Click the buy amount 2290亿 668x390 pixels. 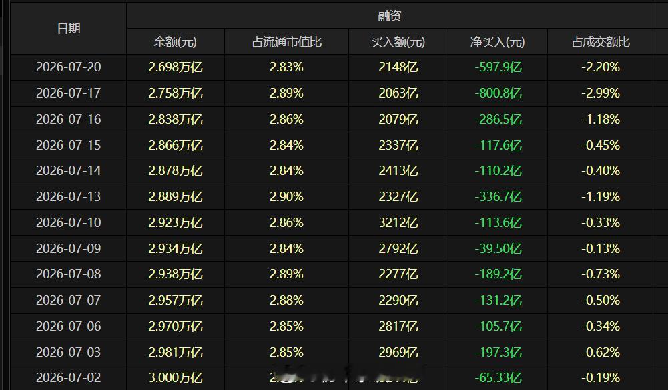(398, 300)
